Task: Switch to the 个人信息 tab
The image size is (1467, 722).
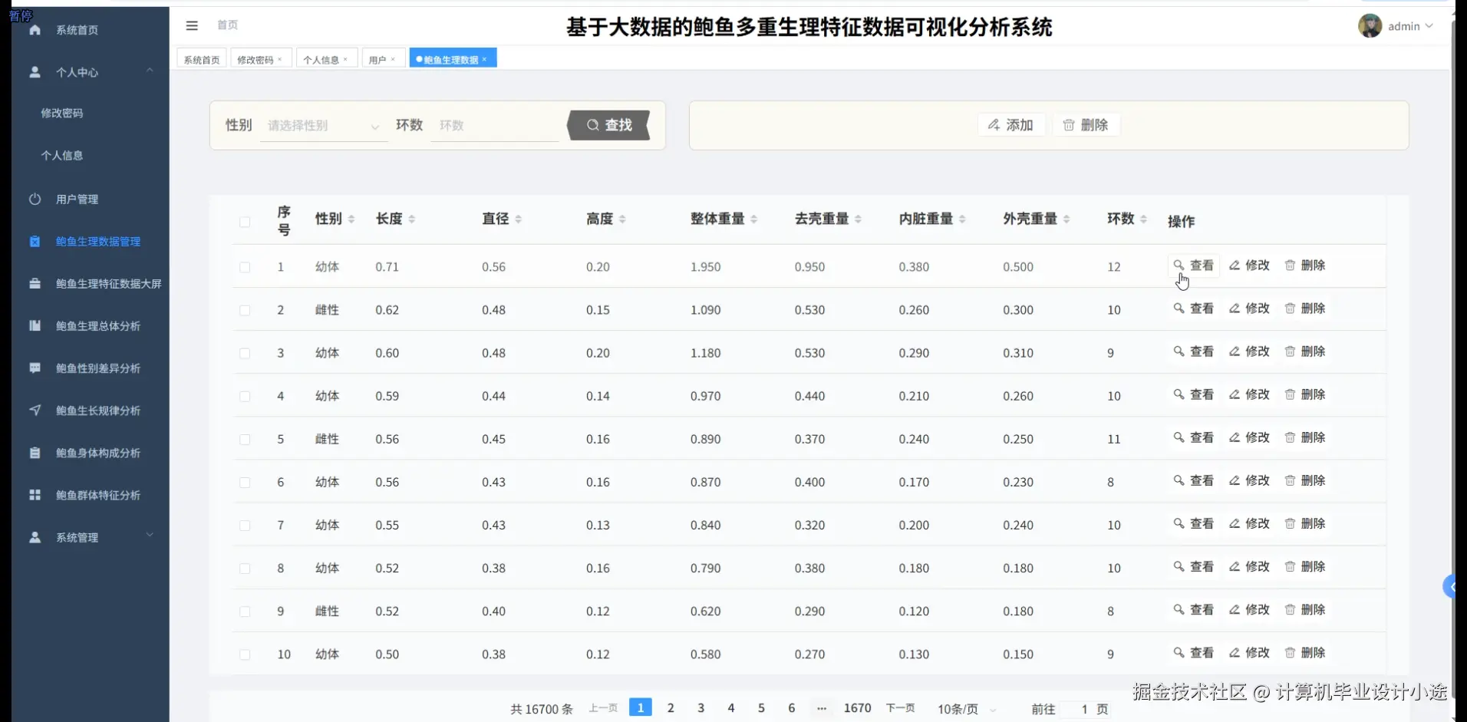Action: pos(321,59)
